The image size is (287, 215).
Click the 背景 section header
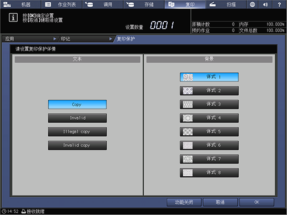click(209, 59)
